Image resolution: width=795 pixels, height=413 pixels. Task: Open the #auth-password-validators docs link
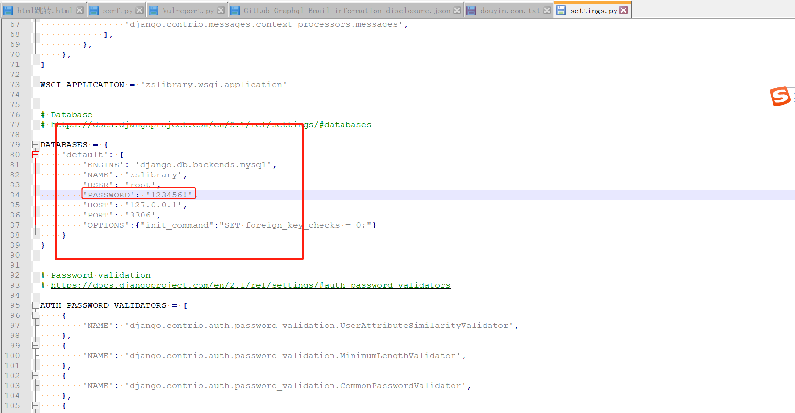tap(251, 285)
